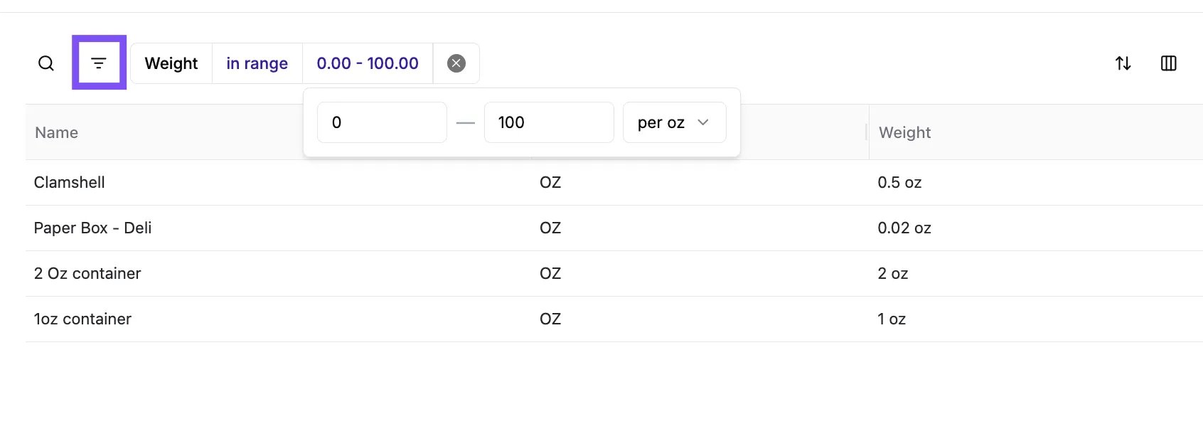The width and height of the screenshot is (1203, 424).
Task: Focus the minimum weight field showing 0
Action: pyautogui.click(x=382, y=122)
